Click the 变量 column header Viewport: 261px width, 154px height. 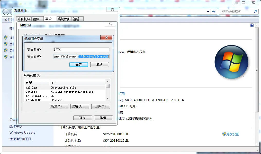(x=37, y=82)
